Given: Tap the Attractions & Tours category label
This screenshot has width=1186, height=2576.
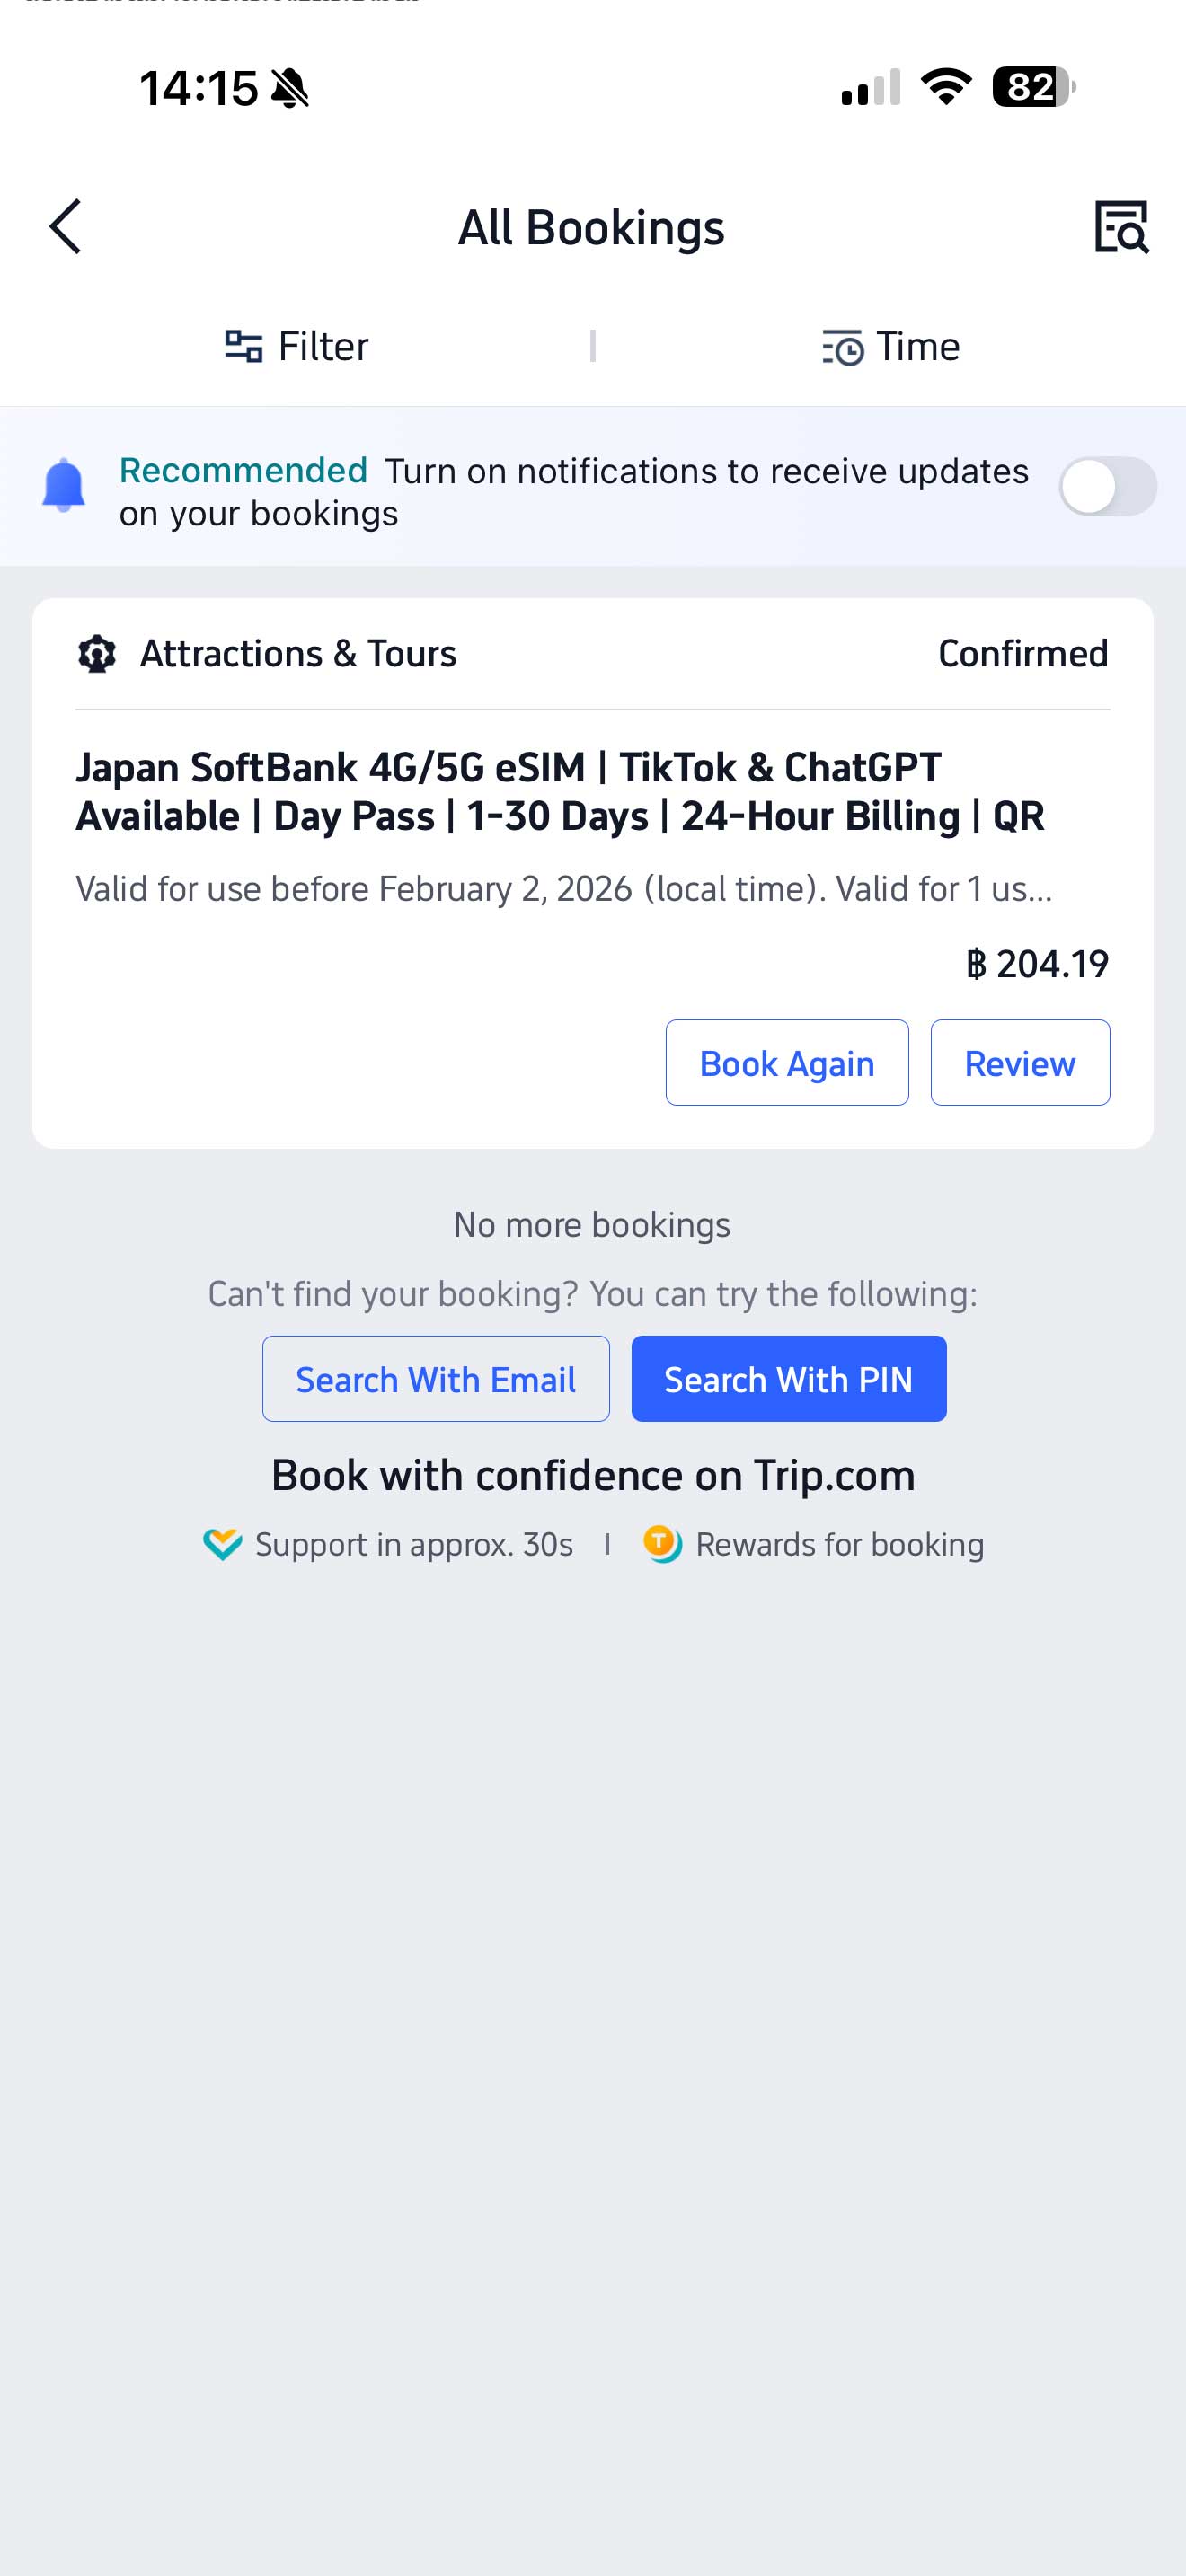Looking at the screenshot, I should (x=298, y=654).
